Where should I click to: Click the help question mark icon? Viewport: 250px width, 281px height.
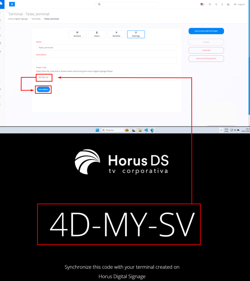point(210,4)
